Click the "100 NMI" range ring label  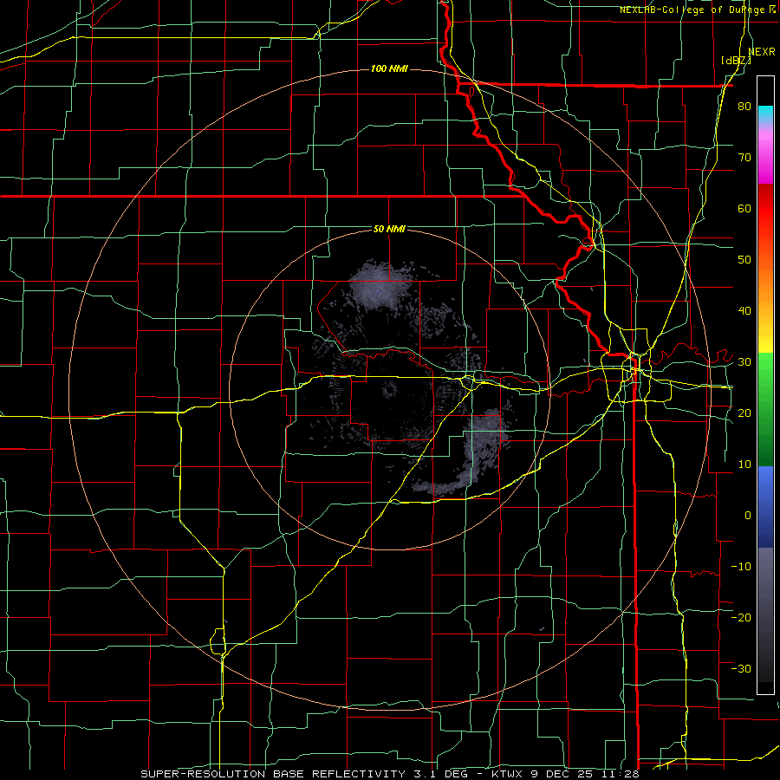tap(389, 68)
